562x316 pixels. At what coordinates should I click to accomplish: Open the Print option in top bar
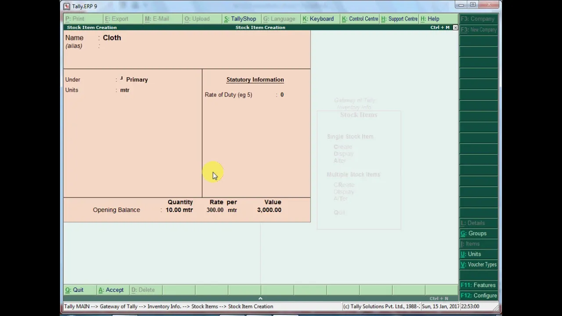tap(83, 19)
